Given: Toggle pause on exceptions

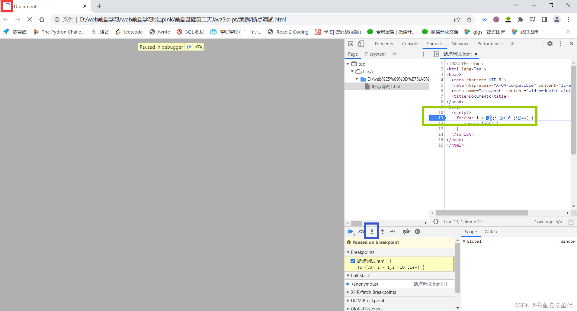Looking at the screenshot, I should (x=417, y=232).
